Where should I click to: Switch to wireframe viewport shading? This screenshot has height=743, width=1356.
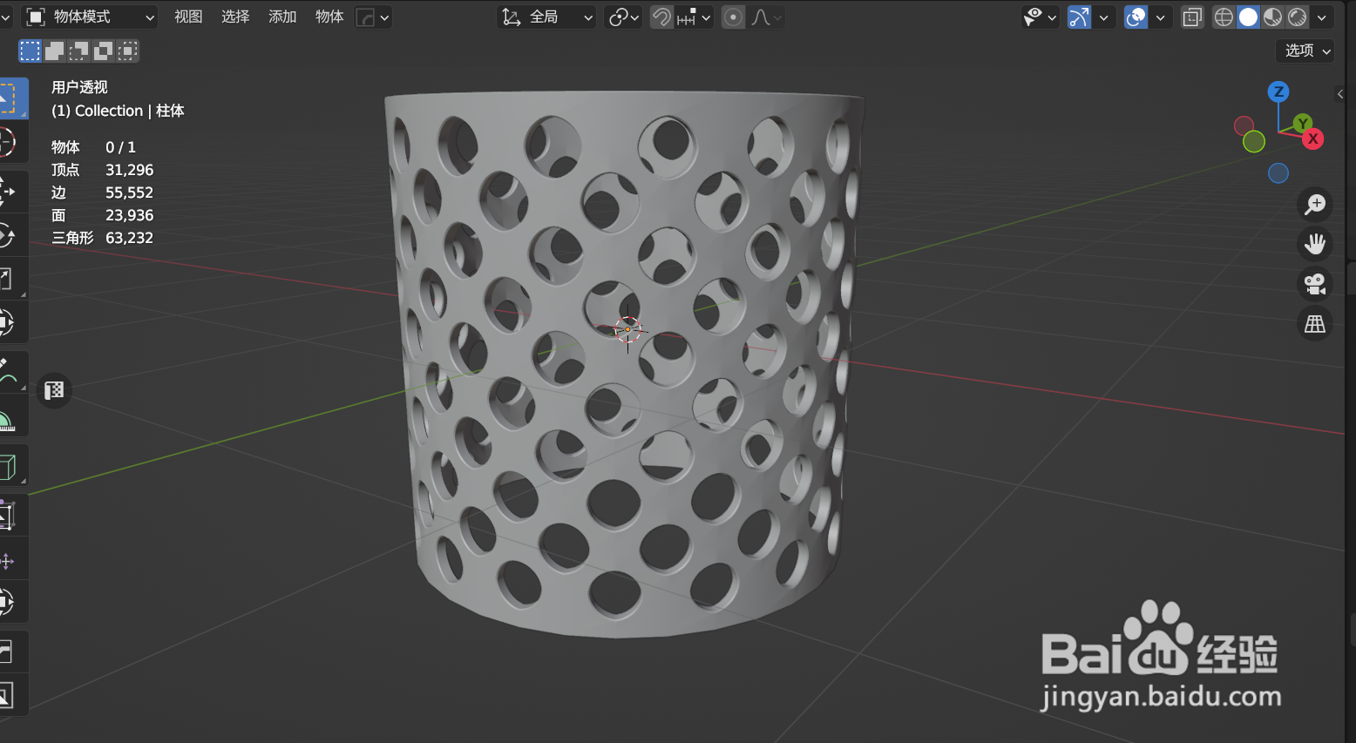(x=1224, y=17)
